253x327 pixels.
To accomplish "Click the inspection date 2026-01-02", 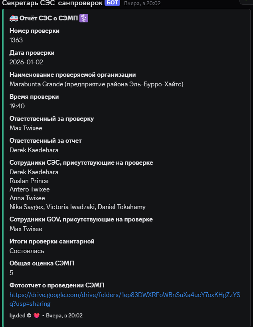I will click(26, 62).
